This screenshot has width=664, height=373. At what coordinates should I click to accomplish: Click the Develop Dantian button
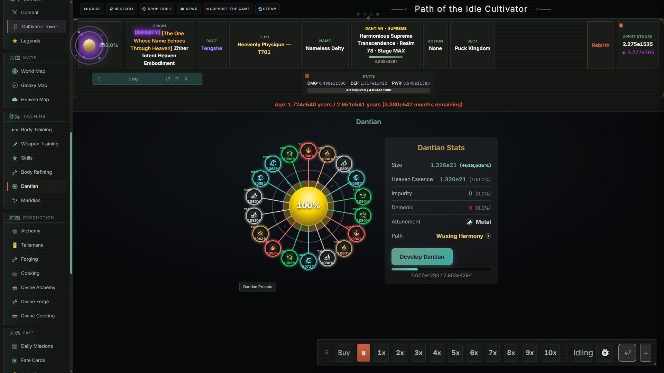pos(422,257)
